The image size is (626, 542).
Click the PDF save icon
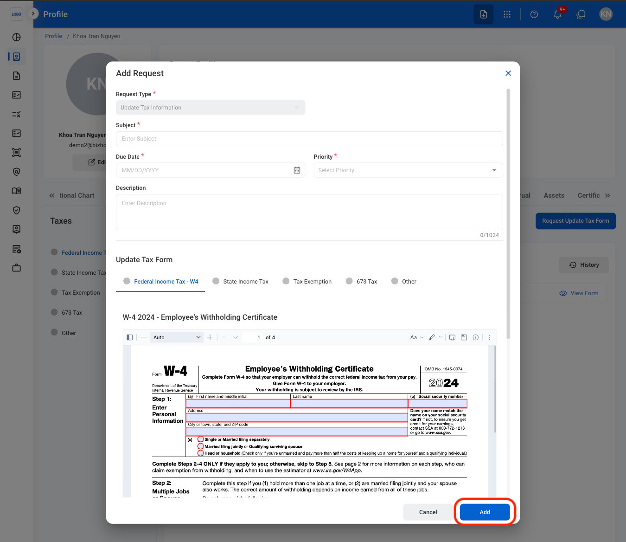[x=464, y=337]
